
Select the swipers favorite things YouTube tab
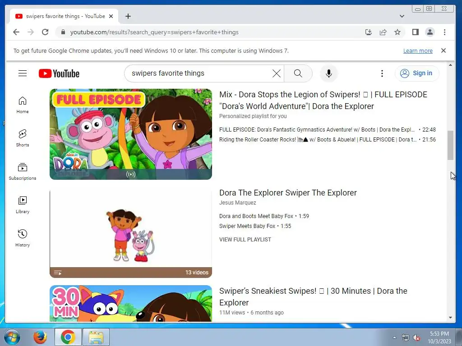[x=64, y=16]
